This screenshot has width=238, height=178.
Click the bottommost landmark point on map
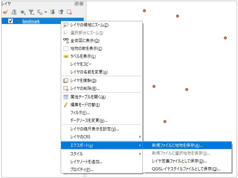[x=165, y=122]
